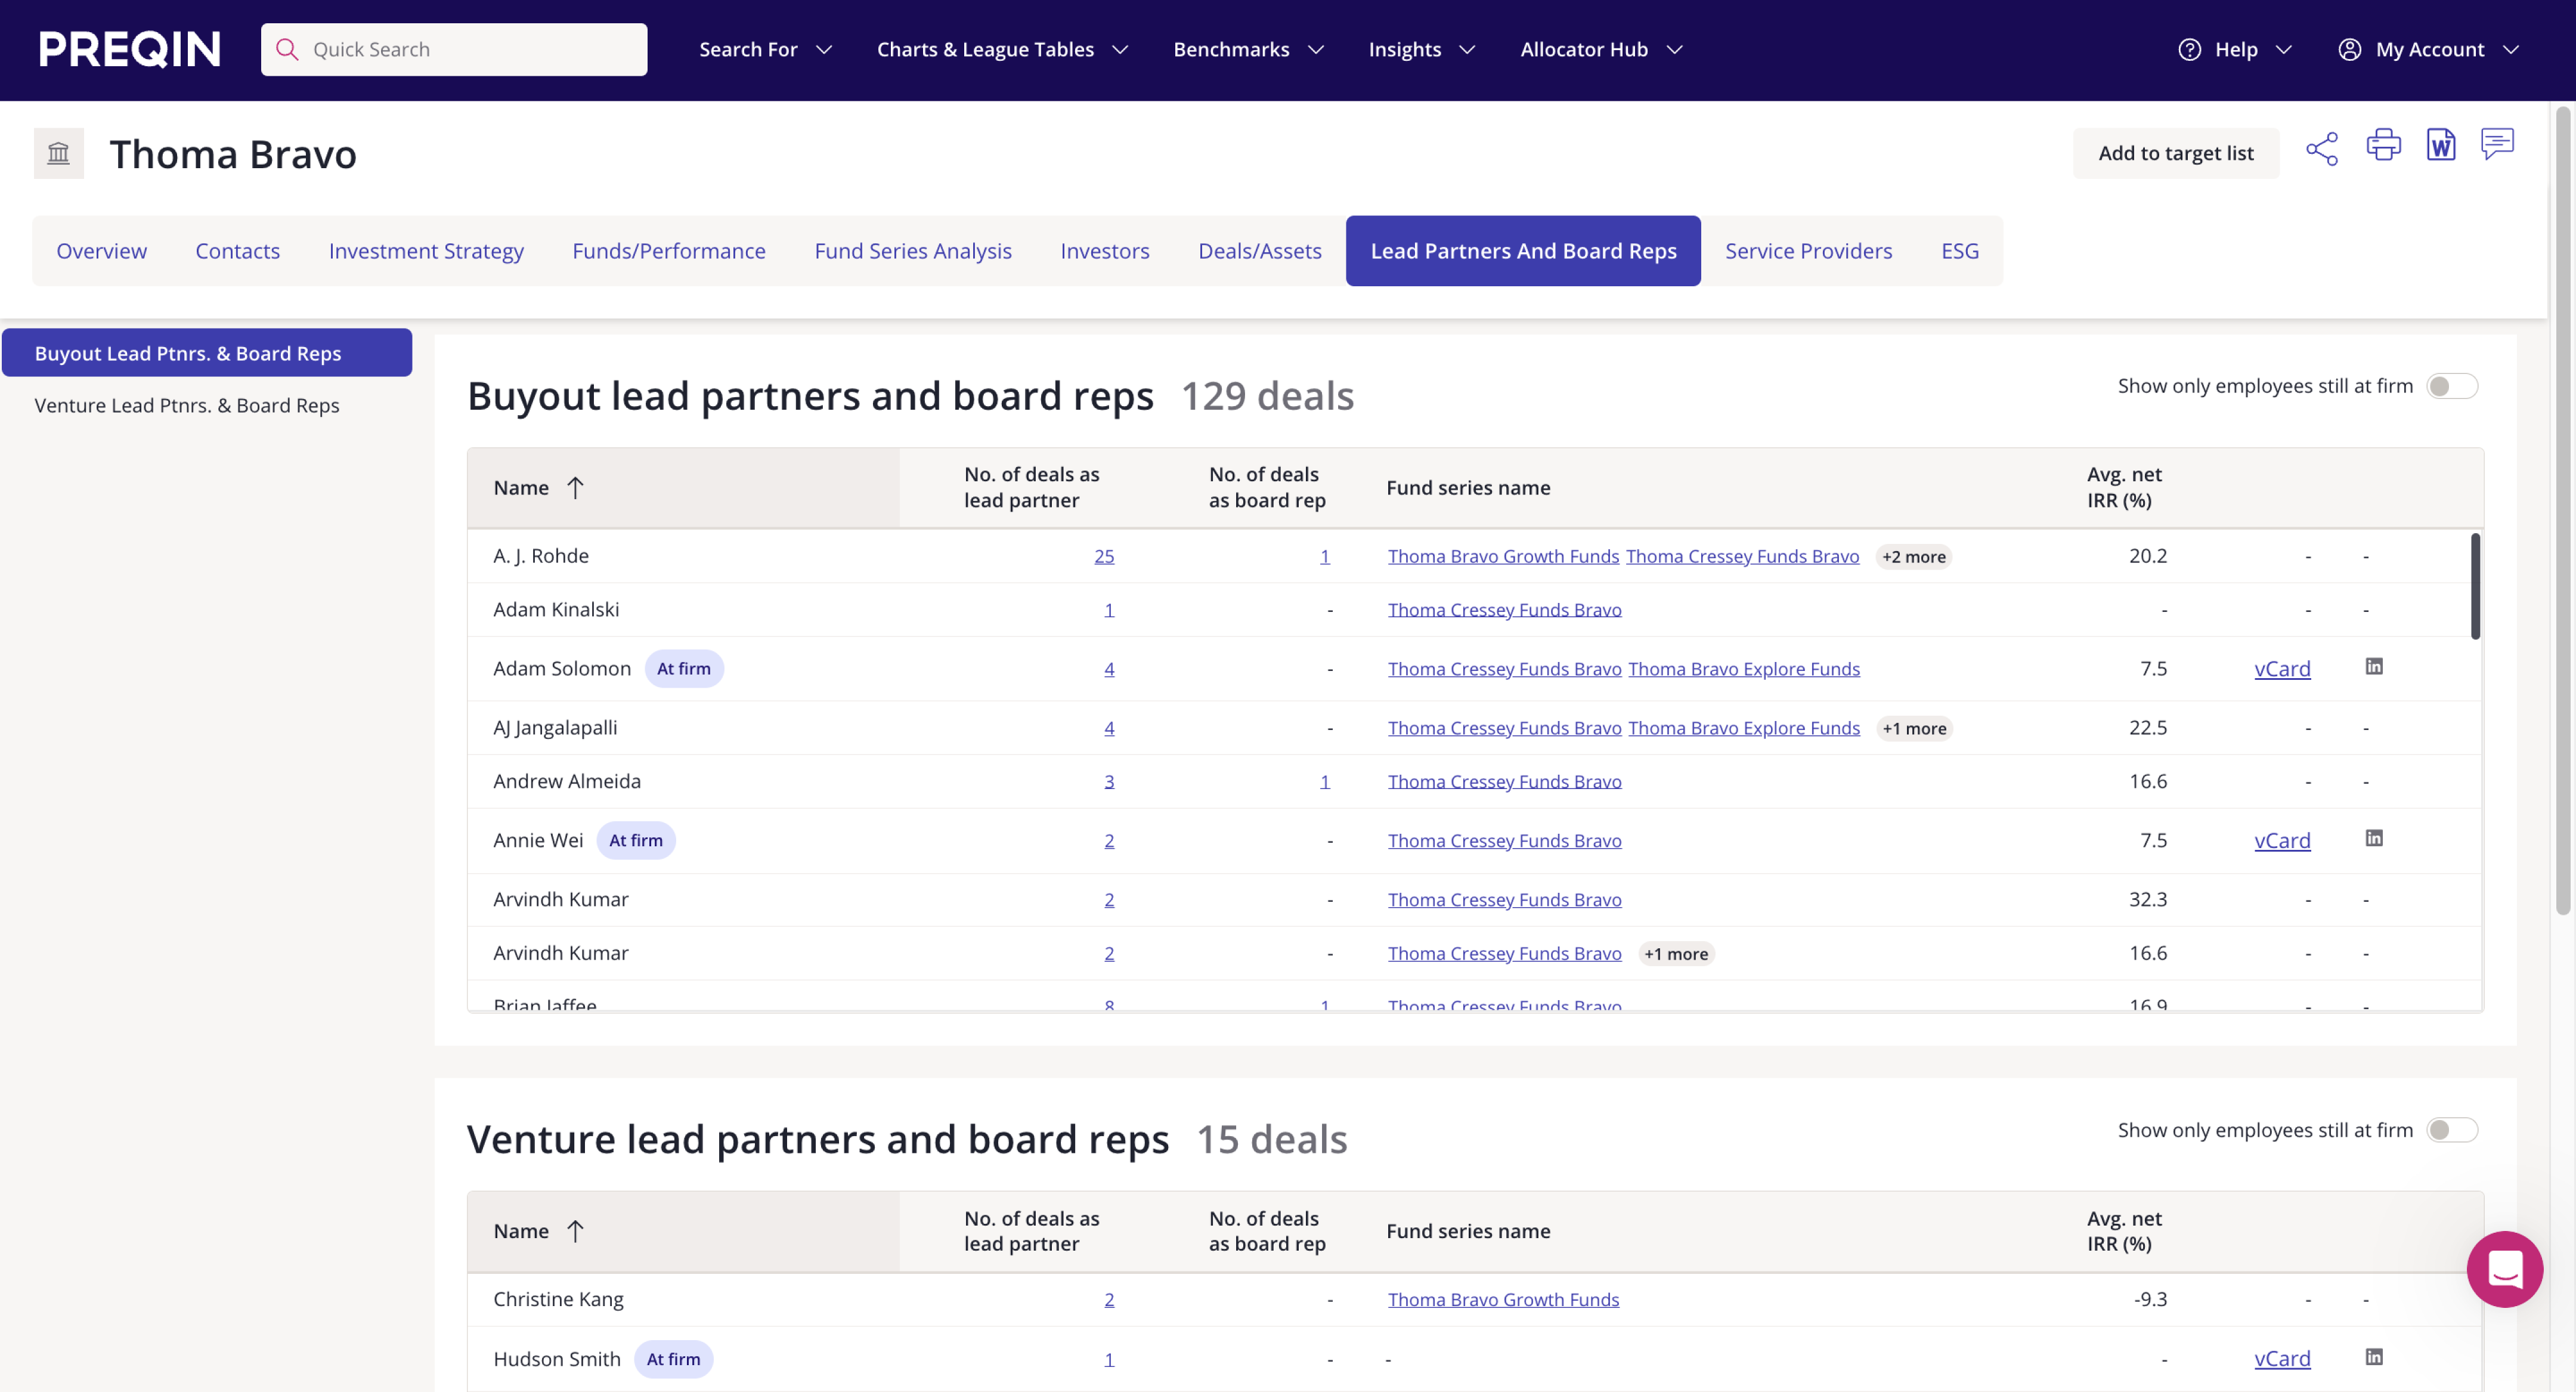Open Annie Wei's LinkedIn icon
This screenshot has width=2576, height=1392.
2373,838
